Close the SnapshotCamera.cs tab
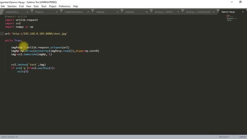Viewport: 247px width, 139px height. coord(88,12)
